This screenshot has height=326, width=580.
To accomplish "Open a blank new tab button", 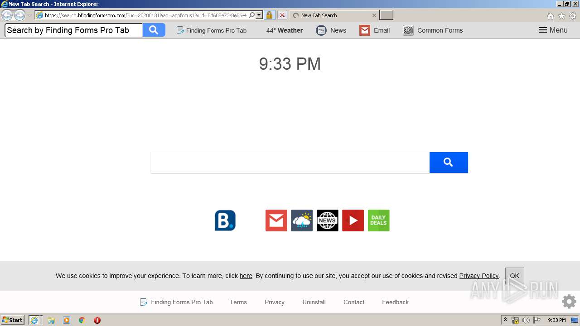I will point(386,15).
